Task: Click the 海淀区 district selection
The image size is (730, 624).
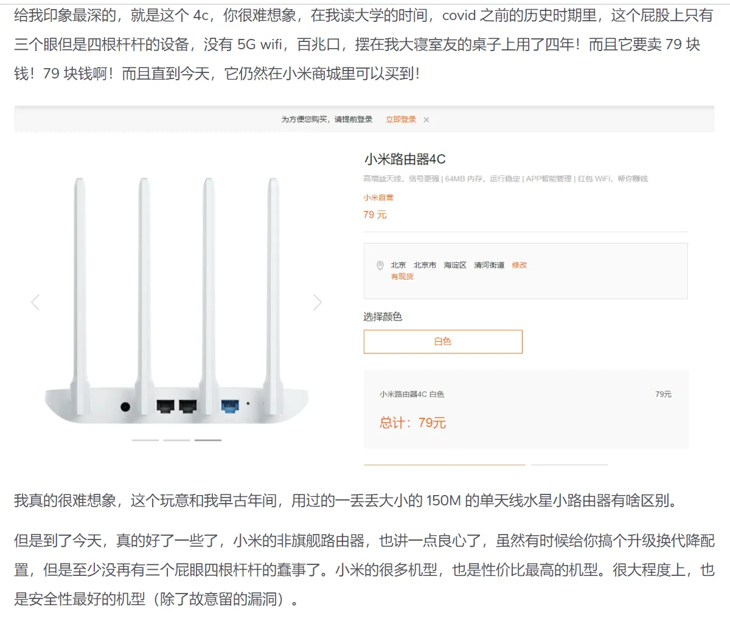Action: click(x=455, y=265)
